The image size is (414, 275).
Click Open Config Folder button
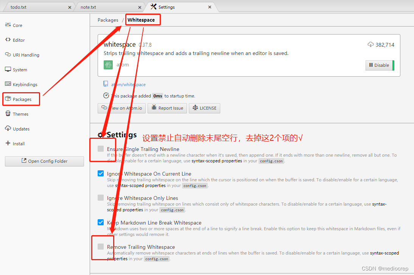point(44,161)
